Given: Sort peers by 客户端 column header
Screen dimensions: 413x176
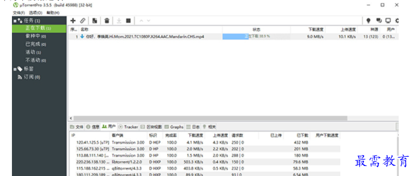Looking at the screenshot, I should click(117, 136).
